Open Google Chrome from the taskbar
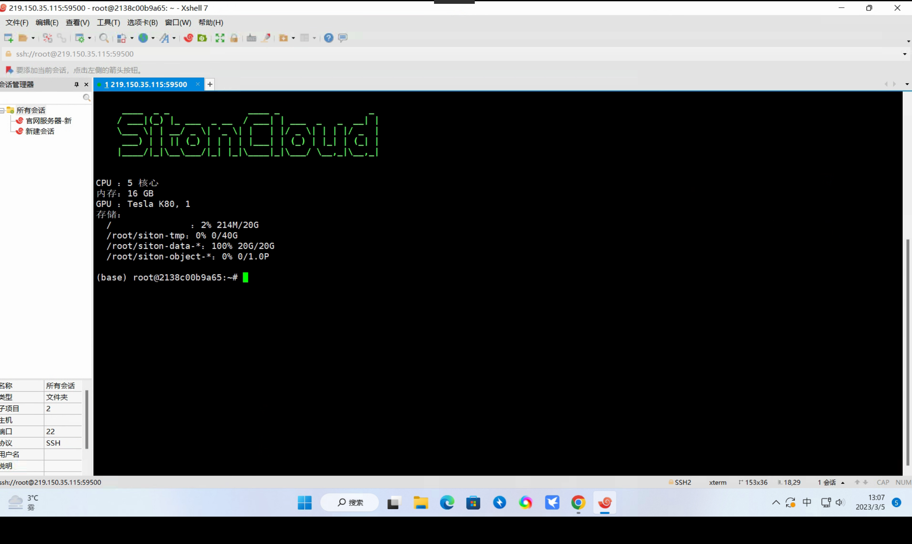912x544 pixels. coord(578,503)
